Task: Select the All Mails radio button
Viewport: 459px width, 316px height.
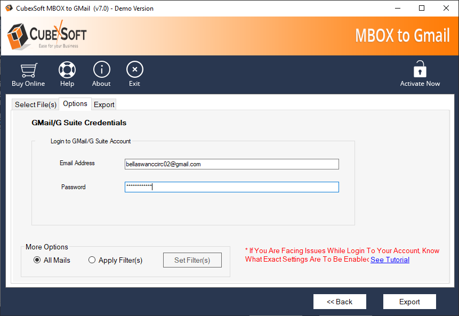Action: pyautogui.click(x=37, y=260)
